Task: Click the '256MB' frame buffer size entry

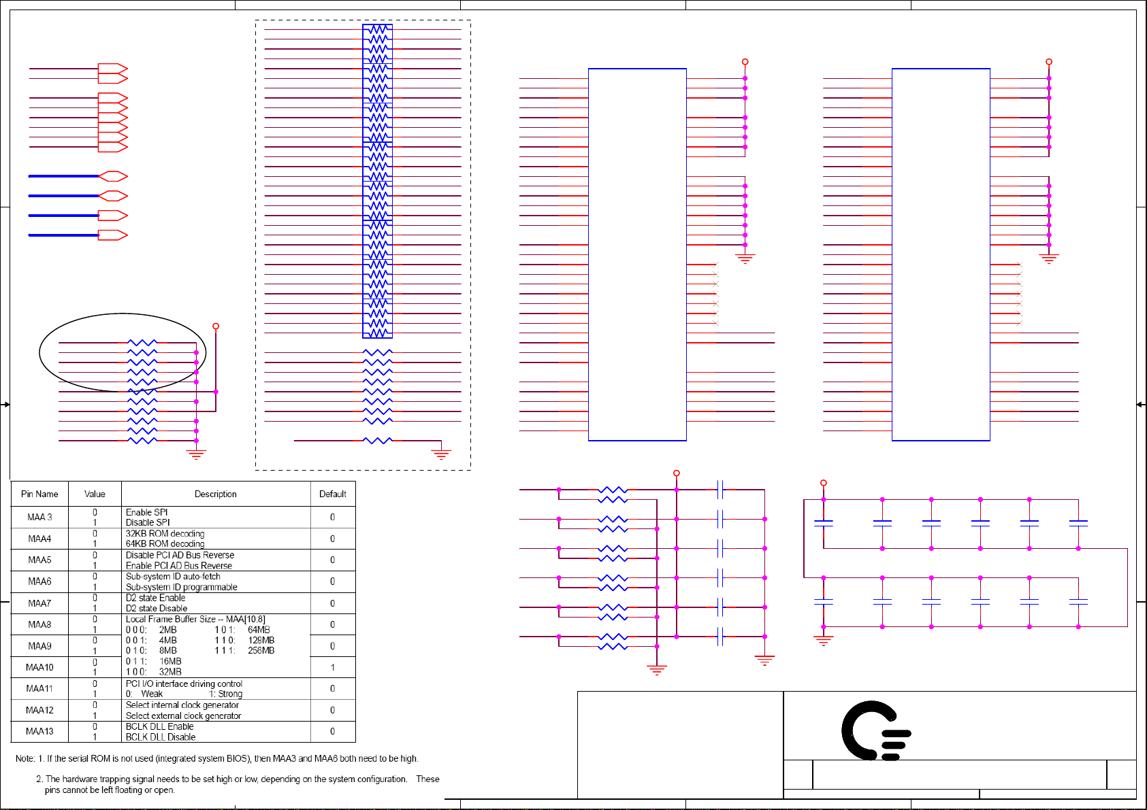Action: (x=261, y=651)
